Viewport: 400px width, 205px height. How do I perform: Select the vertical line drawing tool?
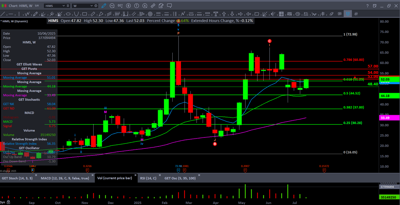pyautogui.click(x=19, y=14)
